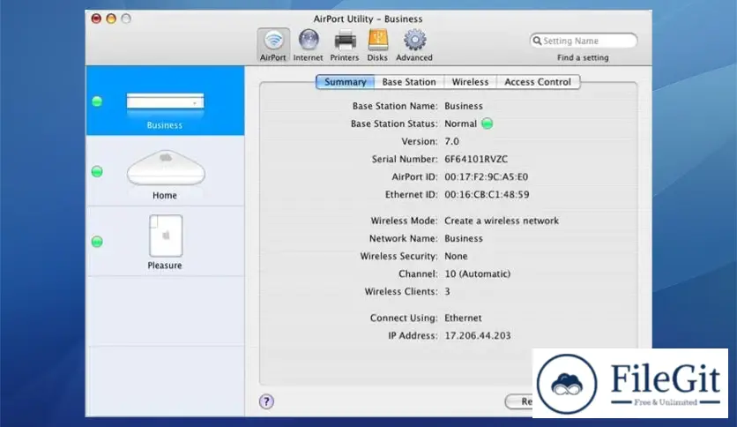Switch to the Access Control tab
Image resolution: width=737 pixels, height=427 pixels.
click(538, 82)
